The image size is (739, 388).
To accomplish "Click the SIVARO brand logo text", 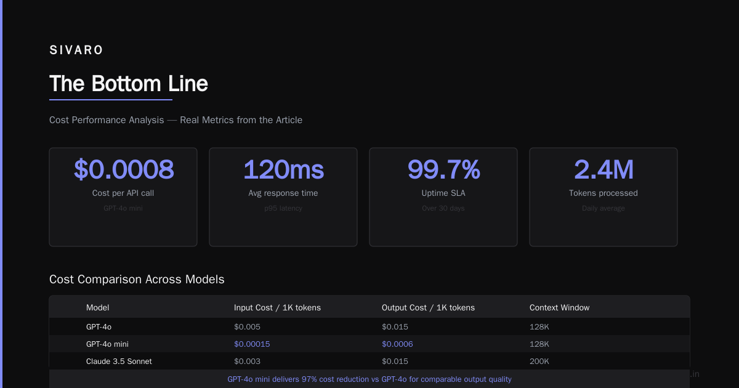I will (76, 51).
